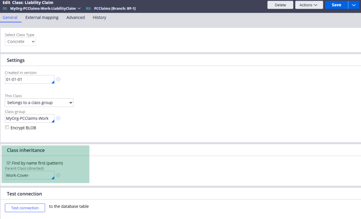Image resolution: width=361 pixels, height=219 pixels.
Task: Click the Delete button
Action: point(280,5)
